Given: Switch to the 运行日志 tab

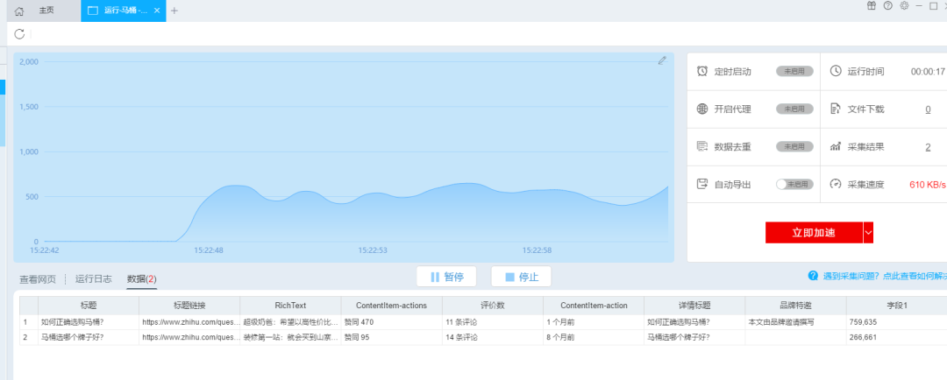Looking at the screenshot, I should [93, 279].
